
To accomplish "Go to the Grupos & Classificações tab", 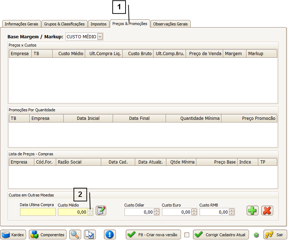I will [x=64, y=24].
